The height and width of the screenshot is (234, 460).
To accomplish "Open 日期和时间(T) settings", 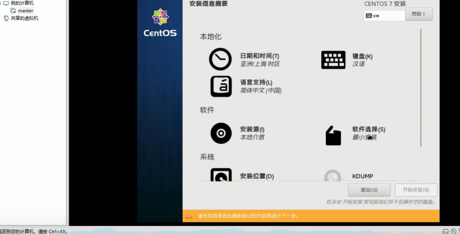I will tap(260, 56).
